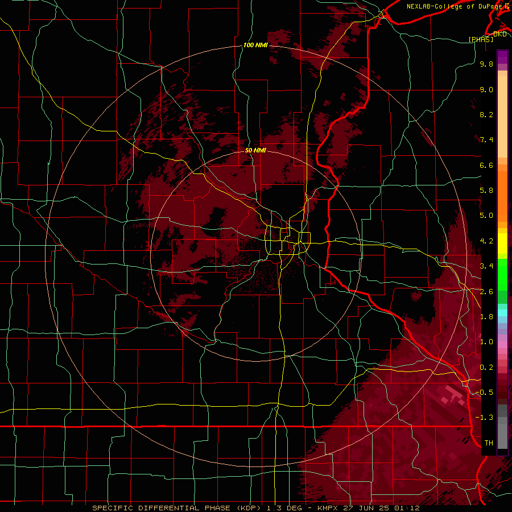Viewport: 512px width, 512px height.
Task: Click the 5.0 scale value label
Action: click(x=486, y=216)
